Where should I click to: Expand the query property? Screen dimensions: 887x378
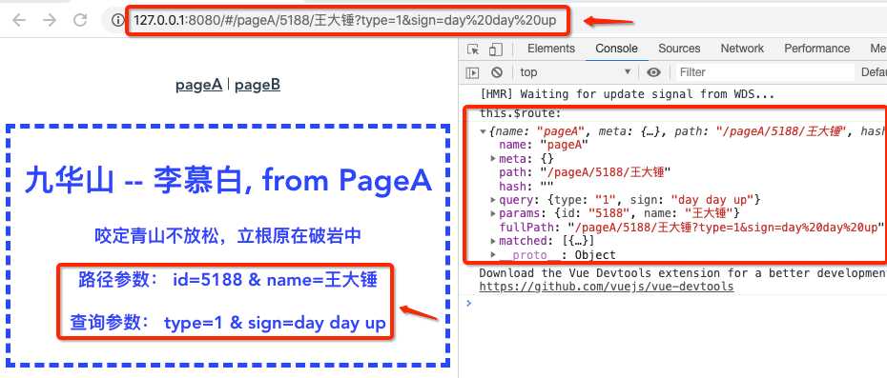pos(493,199)
